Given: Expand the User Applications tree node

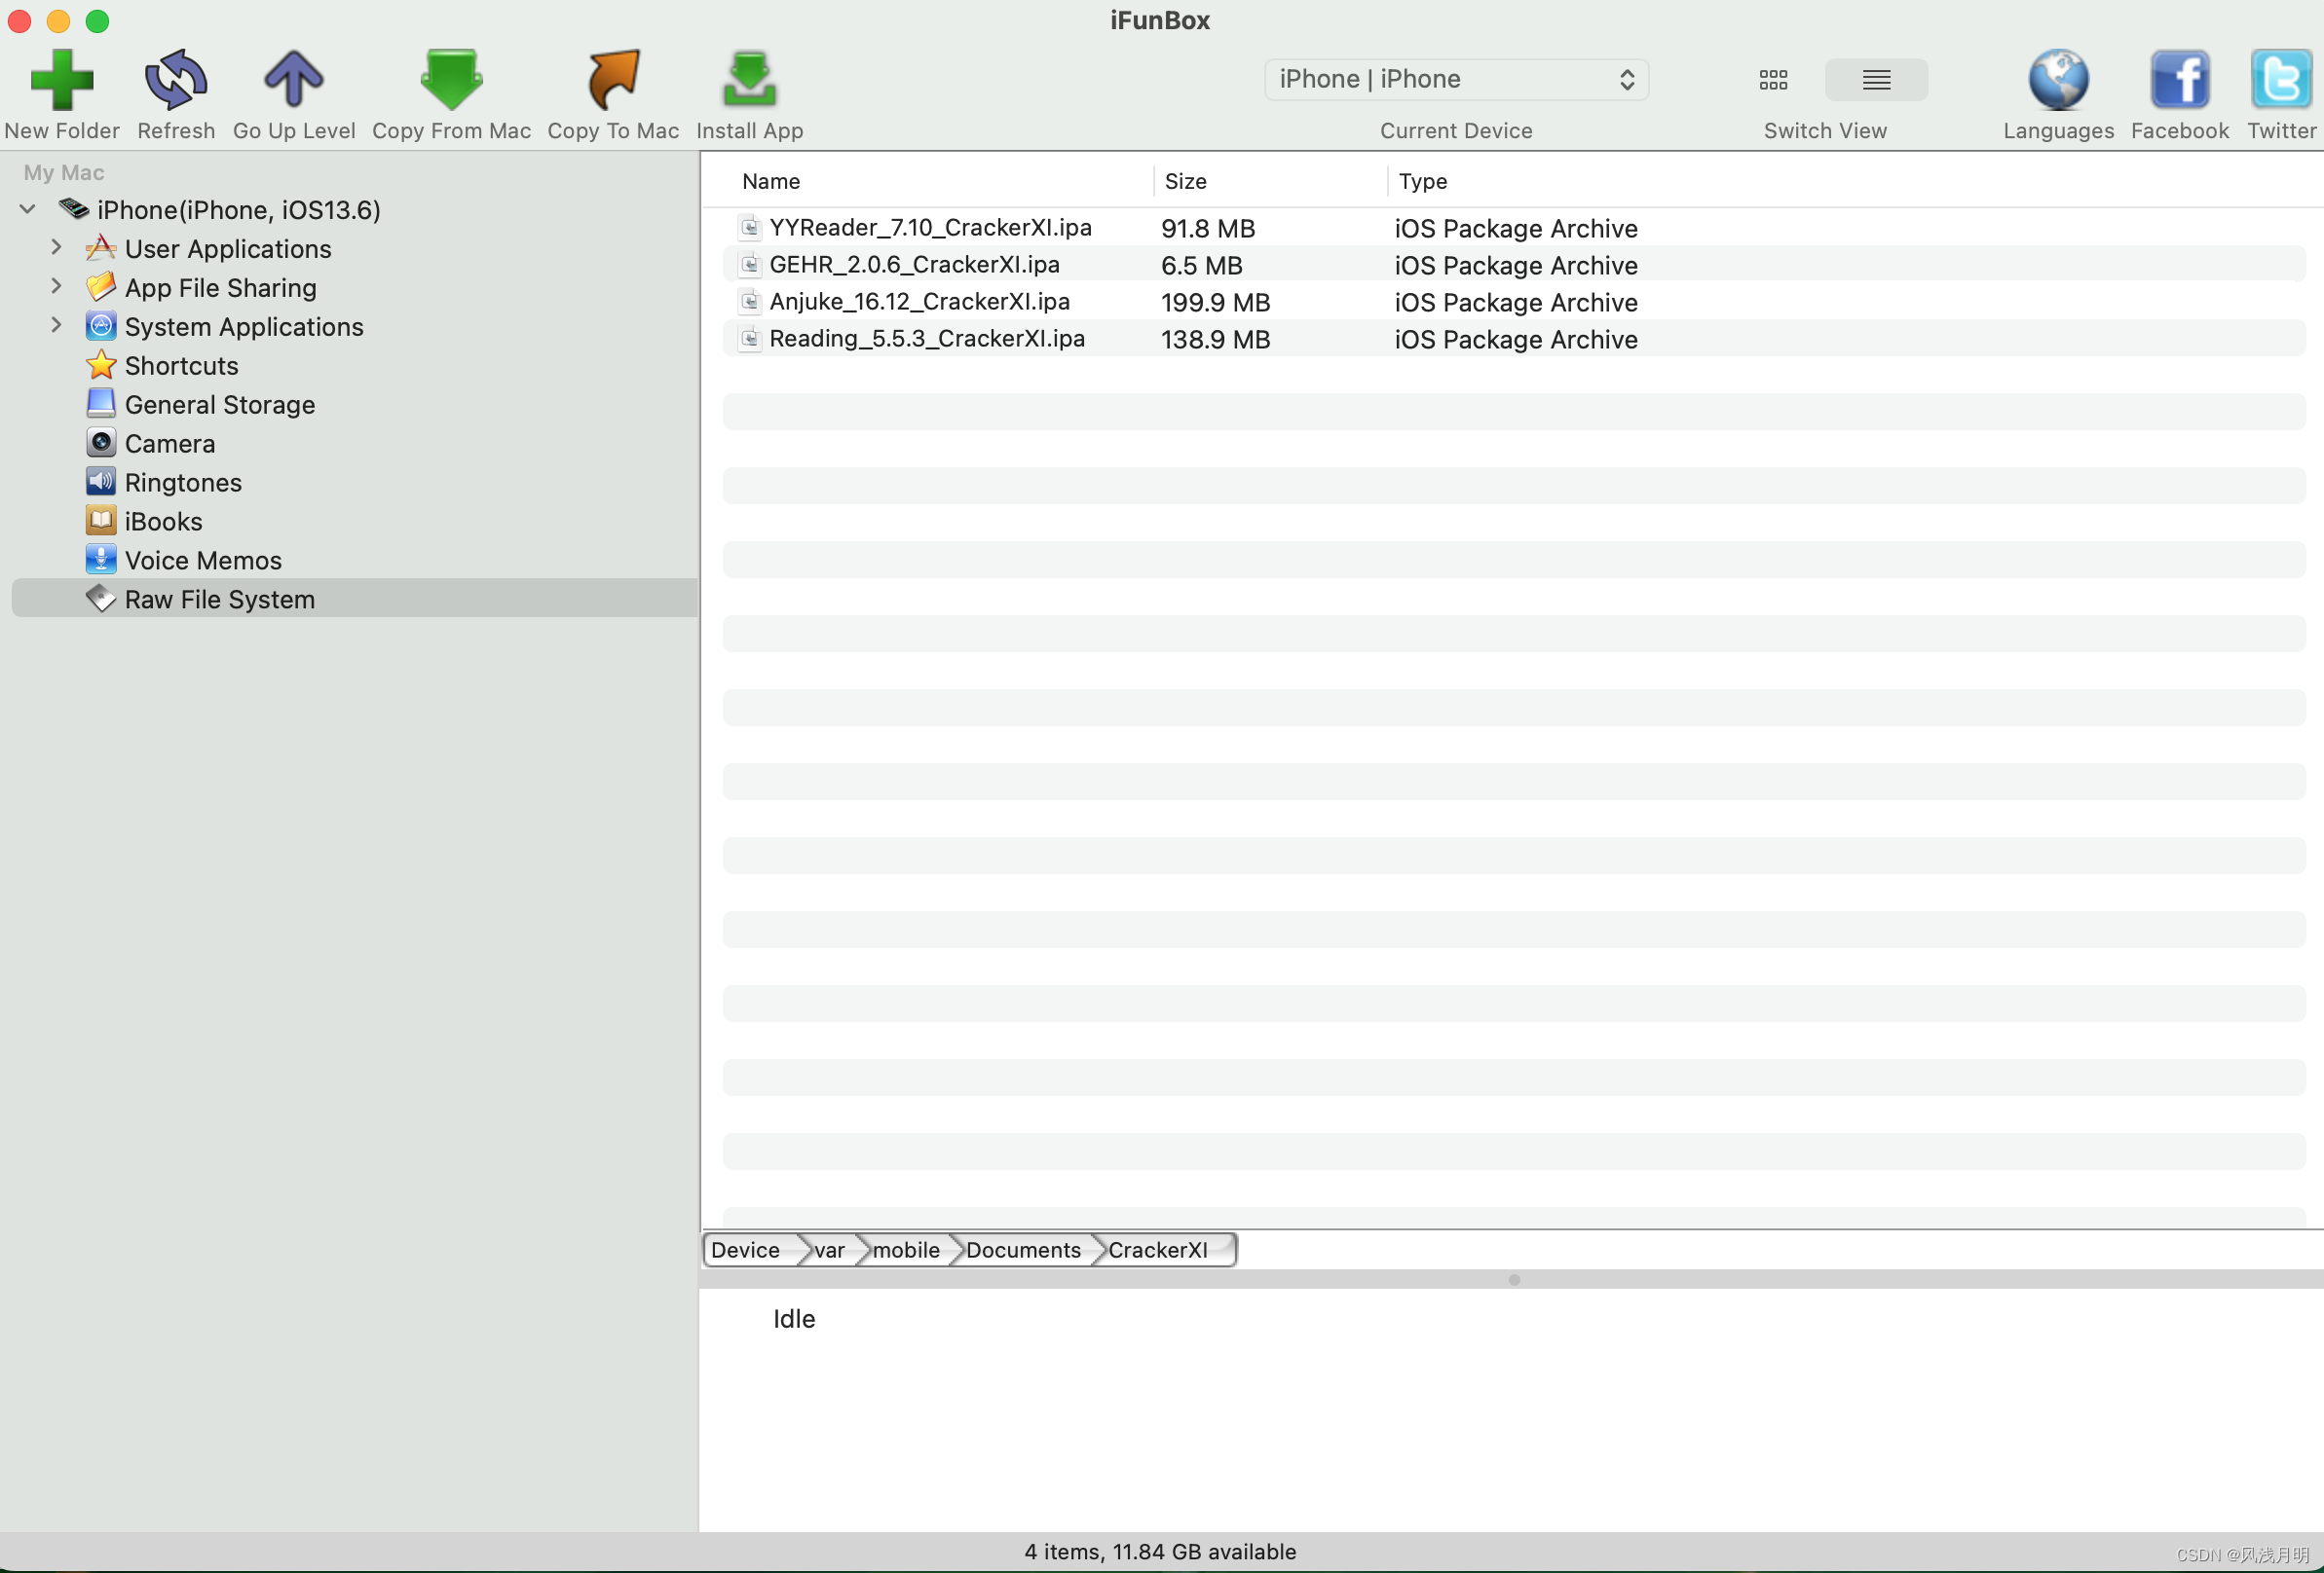Looking at the screenshot, I should (x=56, y=248).
